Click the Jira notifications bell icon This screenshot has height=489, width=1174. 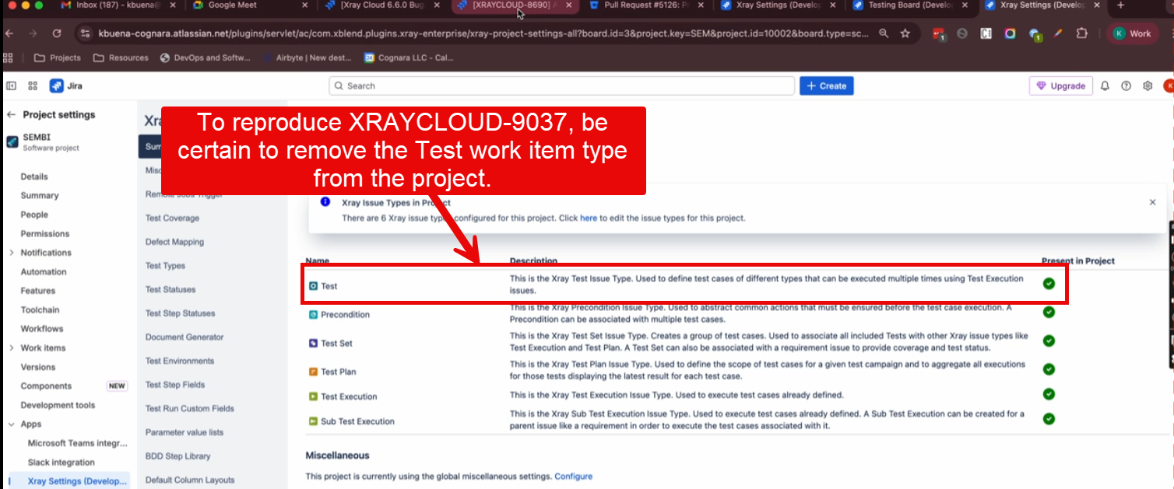pos(1105,86)
